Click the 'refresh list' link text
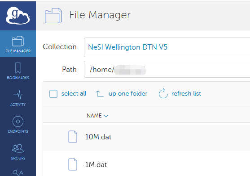250x176 pixels. (186, 93)
